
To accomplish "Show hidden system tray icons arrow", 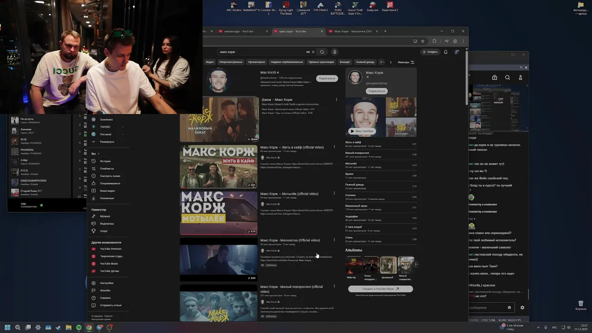I will [x=537, y=327].
